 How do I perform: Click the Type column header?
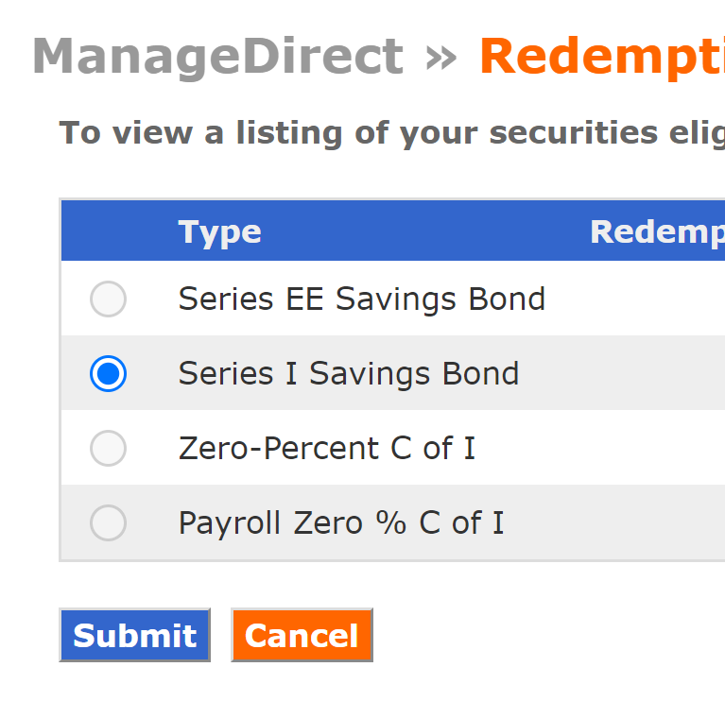(219, 231)
